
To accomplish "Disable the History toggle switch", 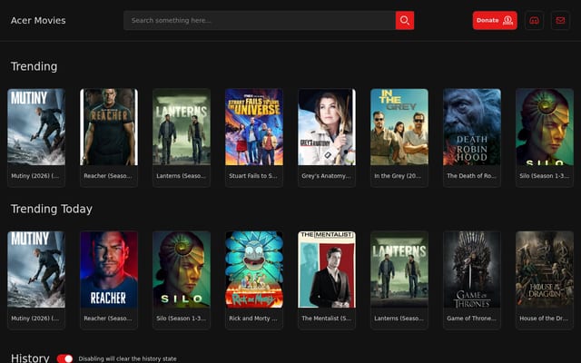I will pyautogui.click(x=64, y=358).
